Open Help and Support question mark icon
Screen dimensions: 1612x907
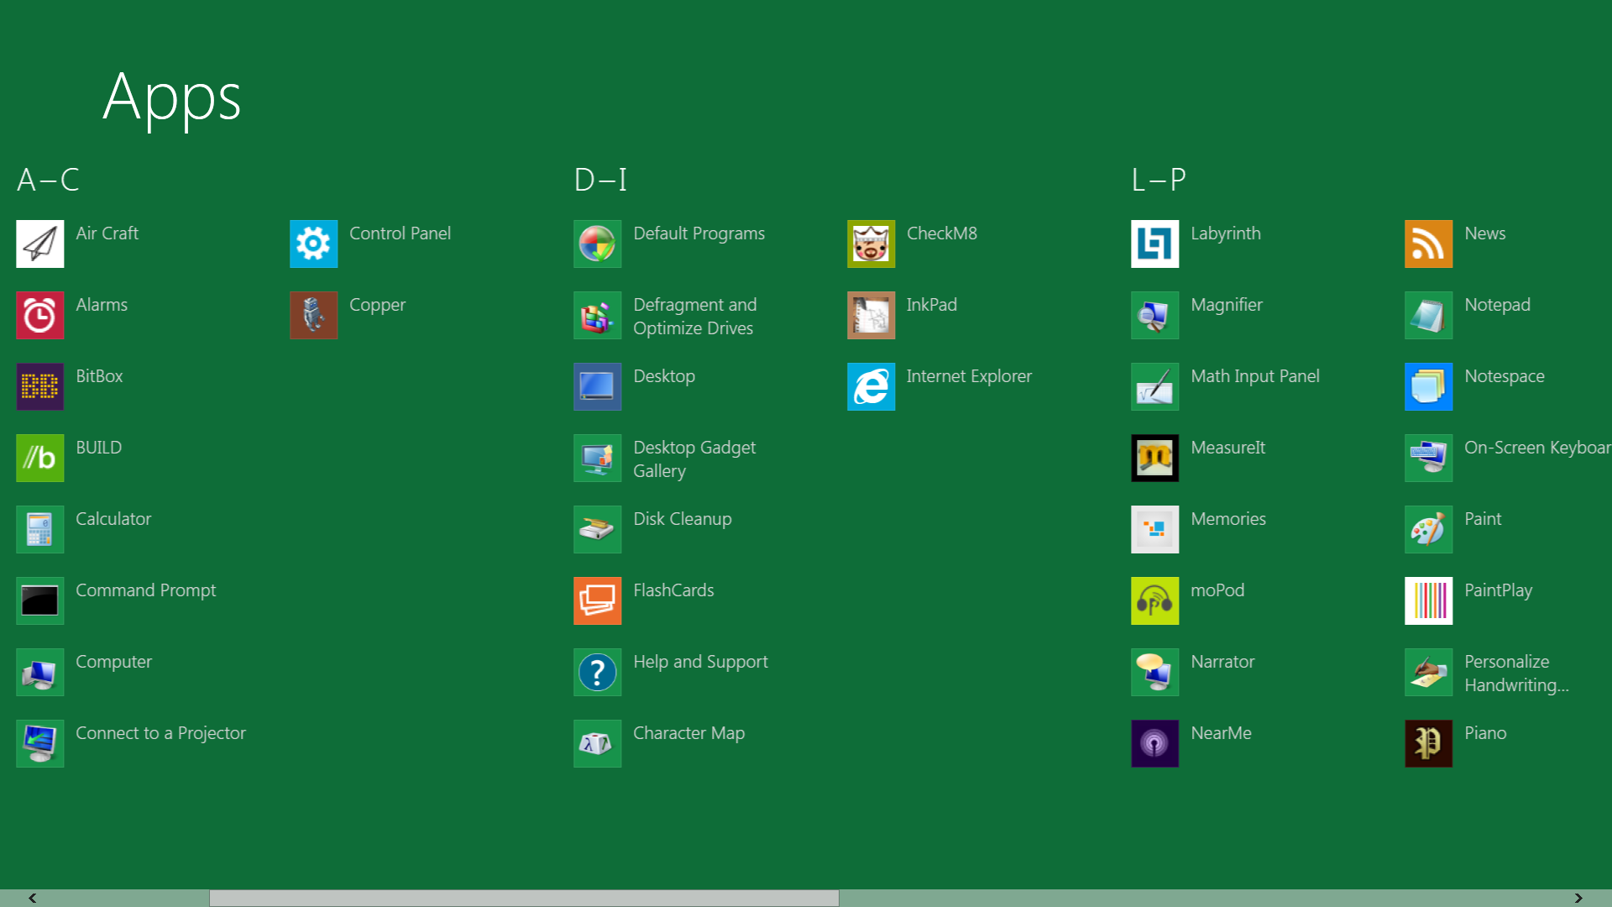coord(598,672)
